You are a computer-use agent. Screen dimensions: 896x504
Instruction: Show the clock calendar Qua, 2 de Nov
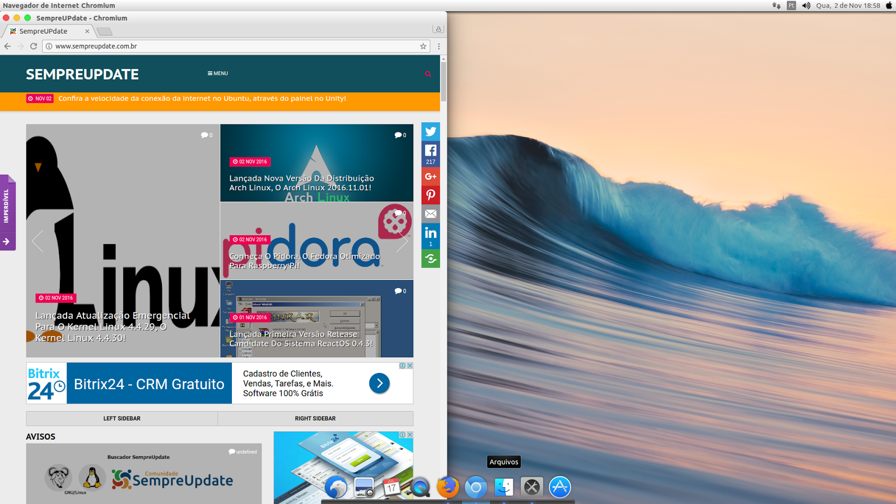(x=848, y=6)
